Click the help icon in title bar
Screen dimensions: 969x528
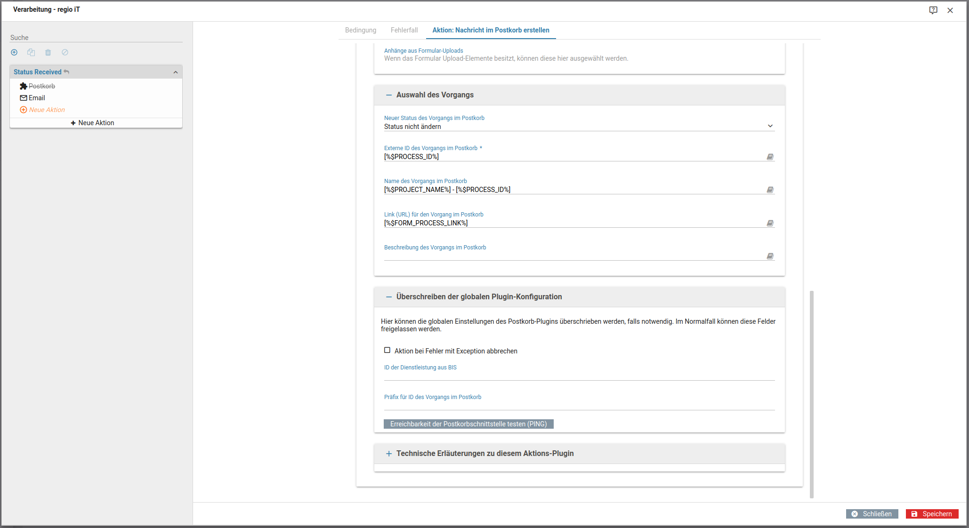pyautogui.click(x=933, y=10)
